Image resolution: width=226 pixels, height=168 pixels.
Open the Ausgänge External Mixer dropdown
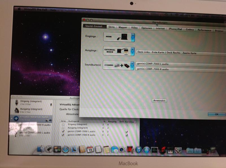(119, 51)
